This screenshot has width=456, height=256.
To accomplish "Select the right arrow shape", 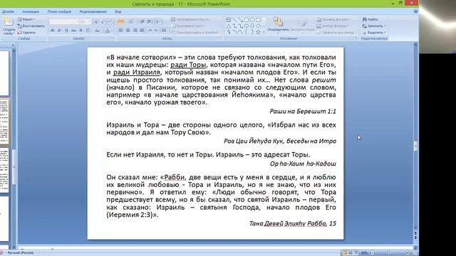I will [247, 26].
